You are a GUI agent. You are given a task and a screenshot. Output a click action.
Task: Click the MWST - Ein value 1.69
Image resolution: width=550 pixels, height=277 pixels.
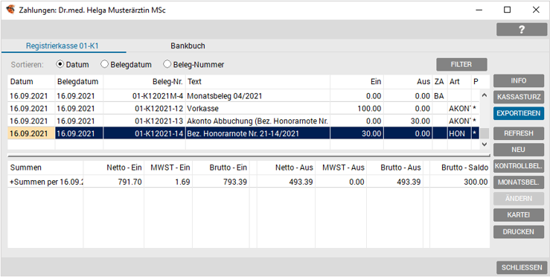click(168, 182)
